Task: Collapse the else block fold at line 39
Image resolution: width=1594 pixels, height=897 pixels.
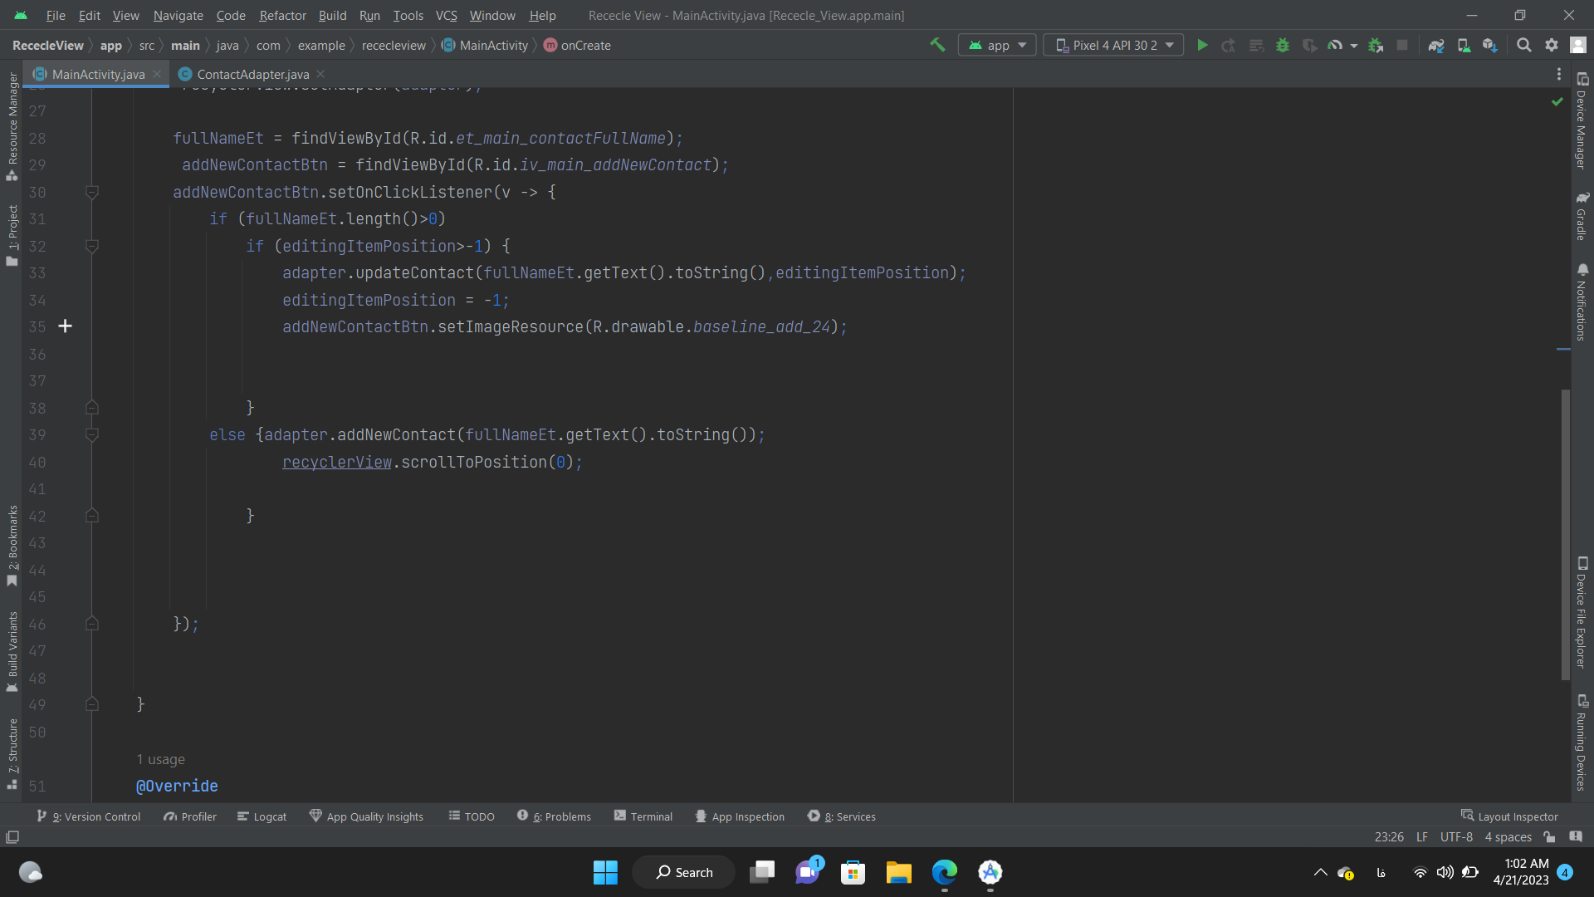Action: tap(92, 434)
